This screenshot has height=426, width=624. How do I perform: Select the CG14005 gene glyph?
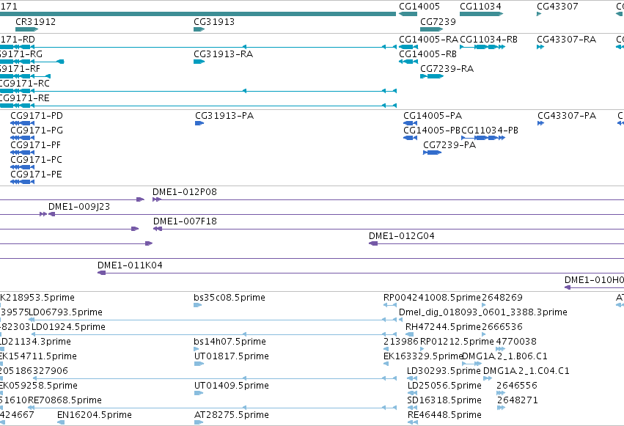(408, 14)
